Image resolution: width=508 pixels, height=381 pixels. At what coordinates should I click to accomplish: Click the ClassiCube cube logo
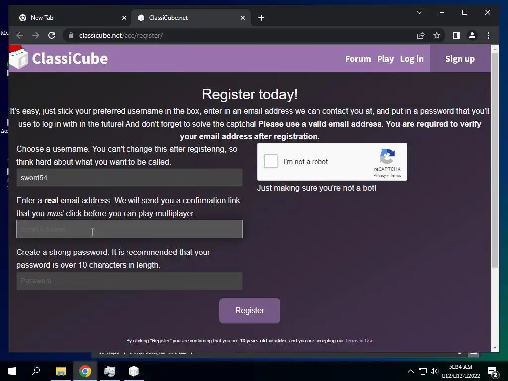18,58
